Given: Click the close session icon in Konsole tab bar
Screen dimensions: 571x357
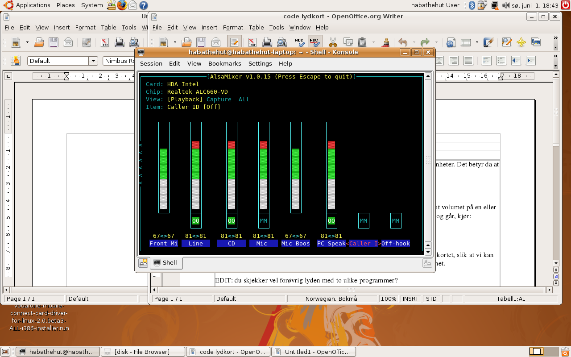Looking at the screenshot, I should coord(427,263).
